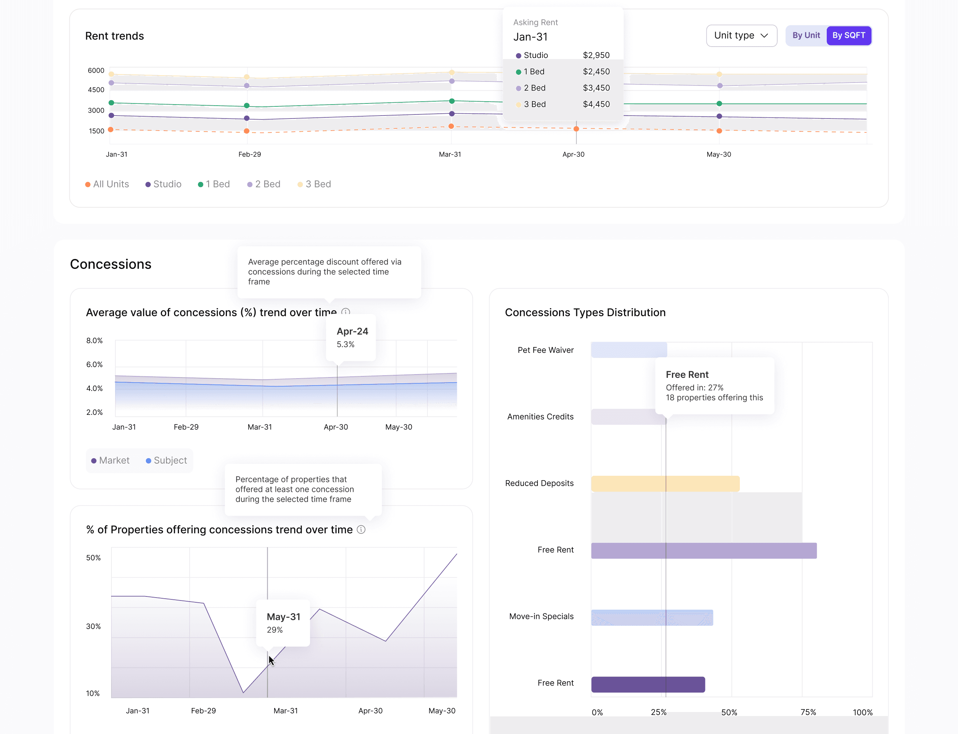The image size is (958, 734).
Task: Click the 6000 y-axis label
Action: point(96,70)
